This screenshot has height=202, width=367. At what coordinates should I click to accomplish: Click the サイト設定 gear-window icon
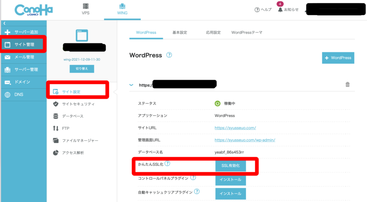(56, 92)
